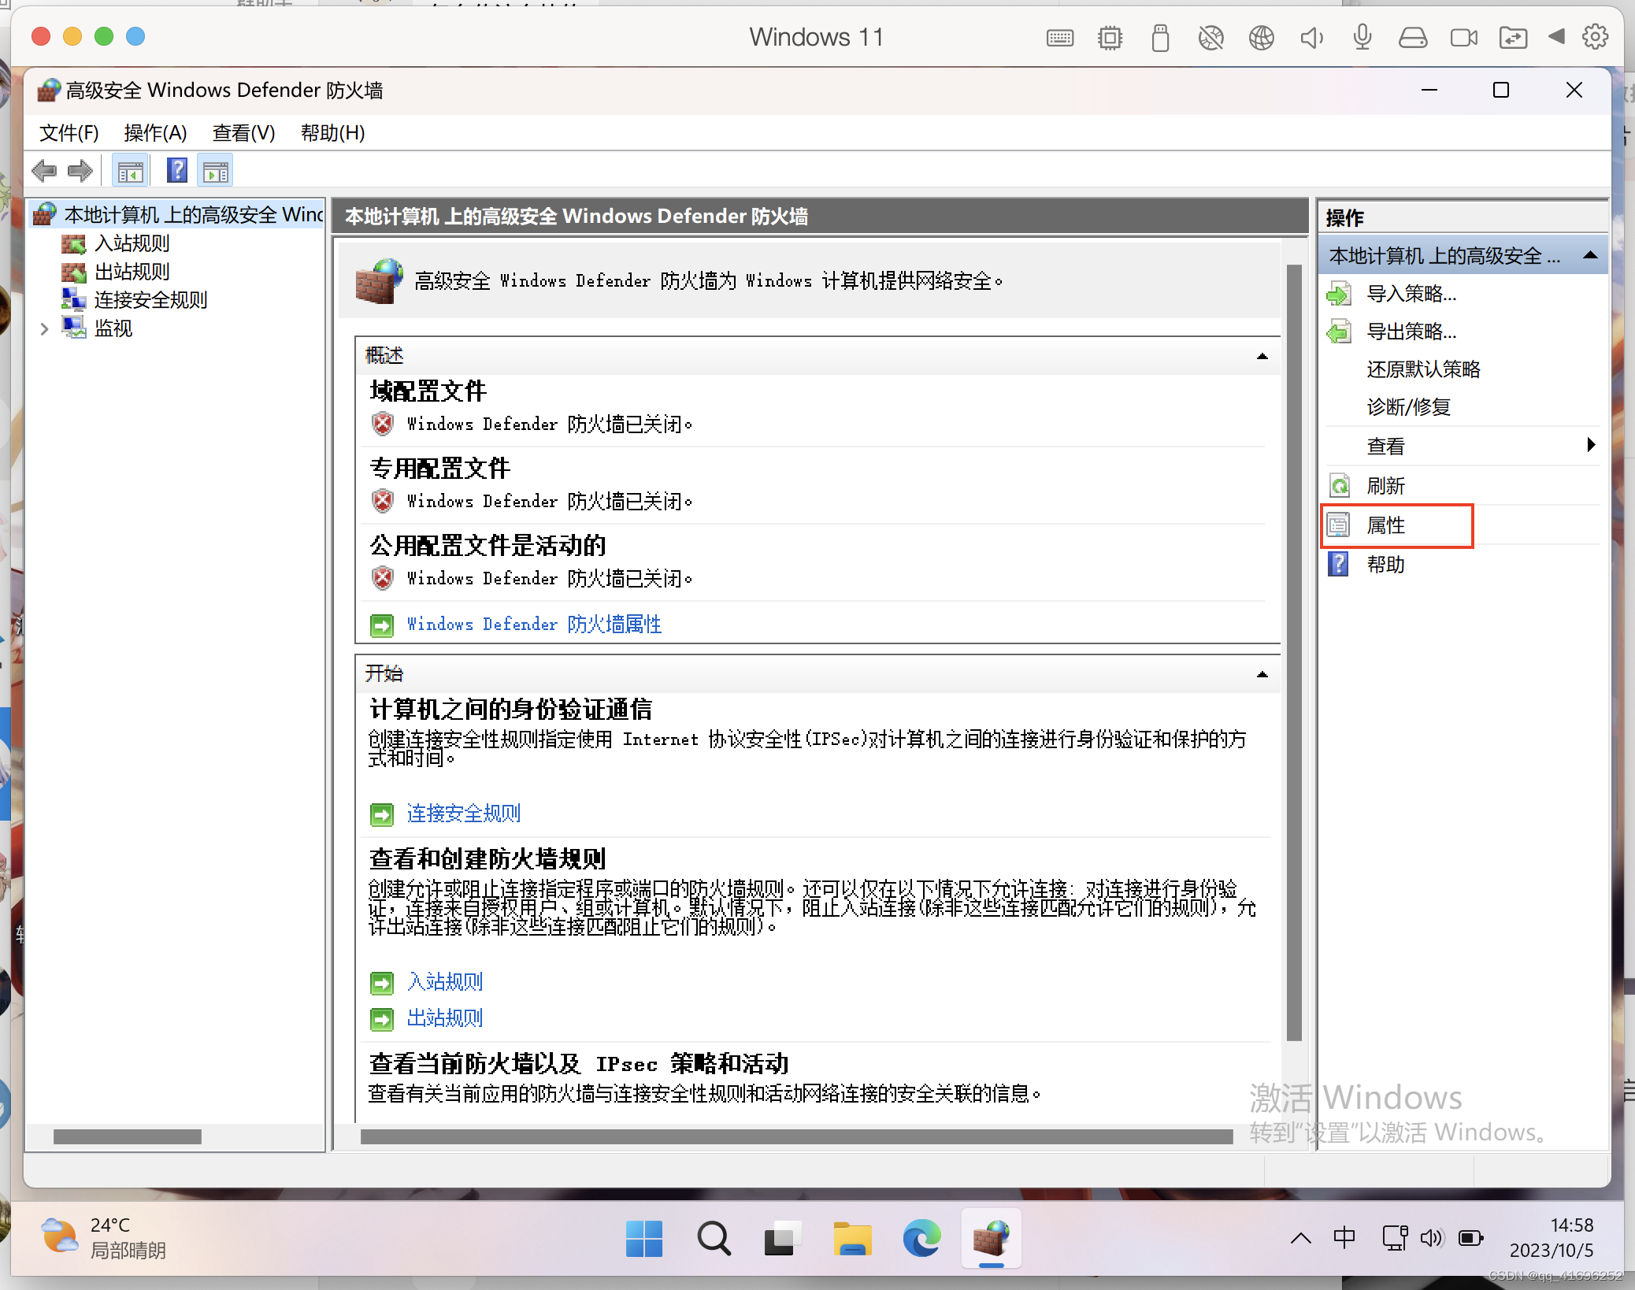Image resolution: width=1635 pixels, height=1290 pixels.
Task: Open the Windows Defender 防火墙属性 link
Action: (x=533, y=625)
